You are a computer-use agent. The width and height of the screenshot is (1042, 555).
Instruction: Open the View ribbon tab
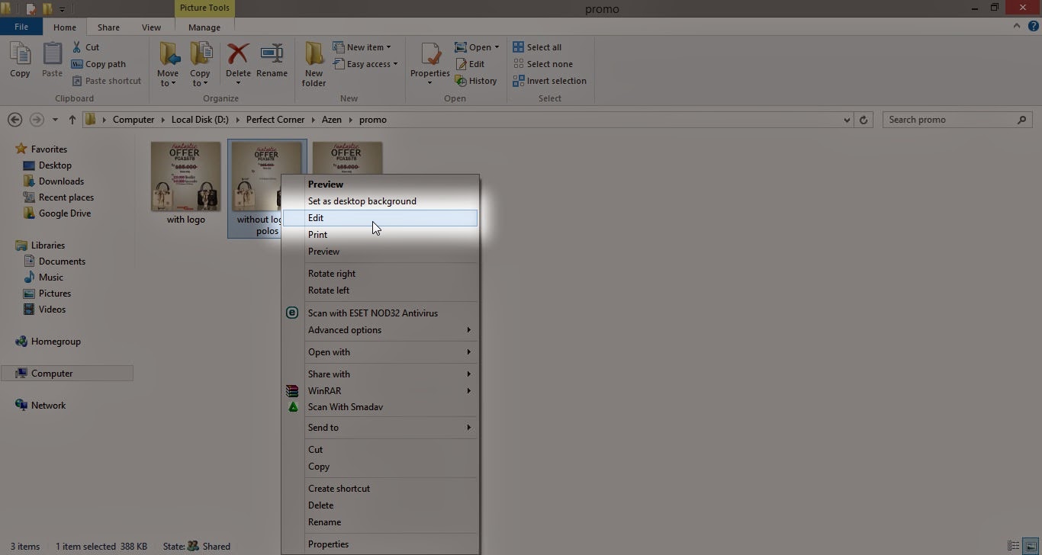coord(151,27)
